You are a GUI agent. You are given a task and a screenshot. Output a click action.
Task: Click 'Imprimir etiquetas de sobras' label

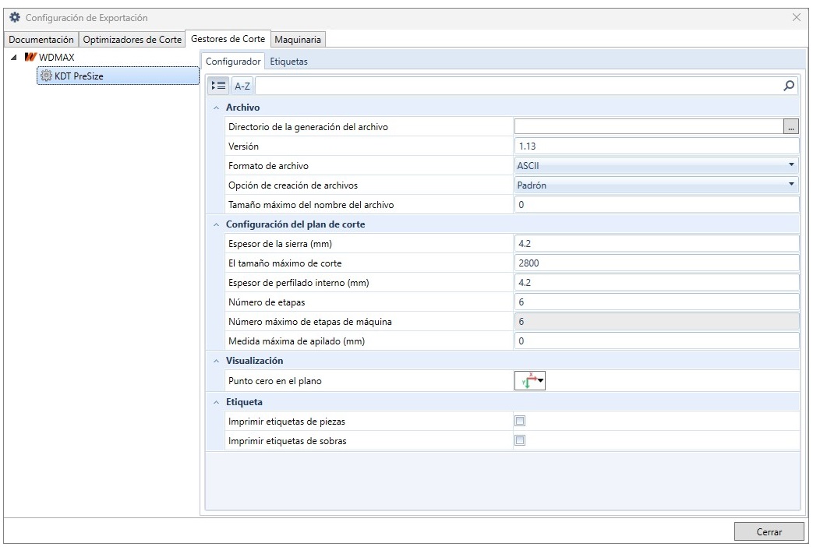288,441
